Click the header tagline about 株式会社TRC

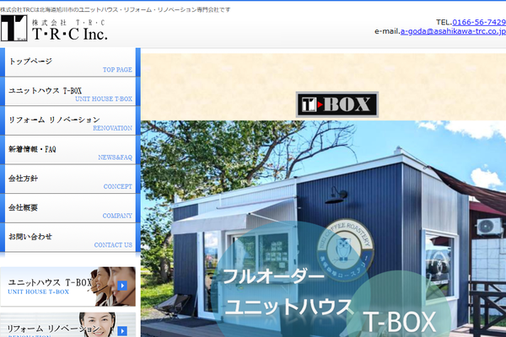click(x=116, y=9)
